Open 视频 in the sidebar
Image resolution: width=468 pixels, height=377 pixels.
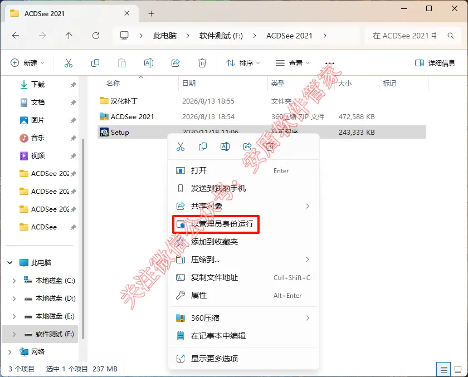38,156
